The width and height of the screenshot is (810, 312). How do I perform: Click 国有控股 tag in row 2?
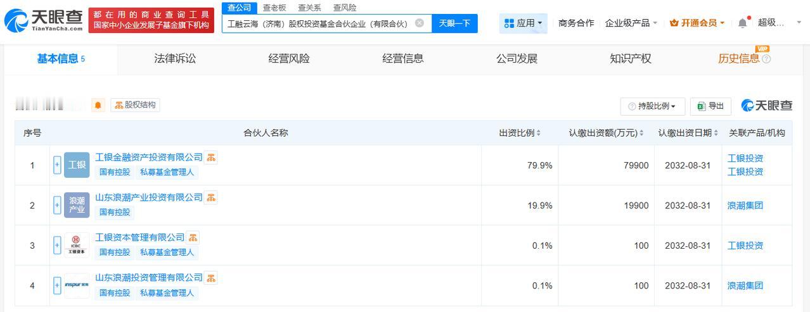(115, 212)
